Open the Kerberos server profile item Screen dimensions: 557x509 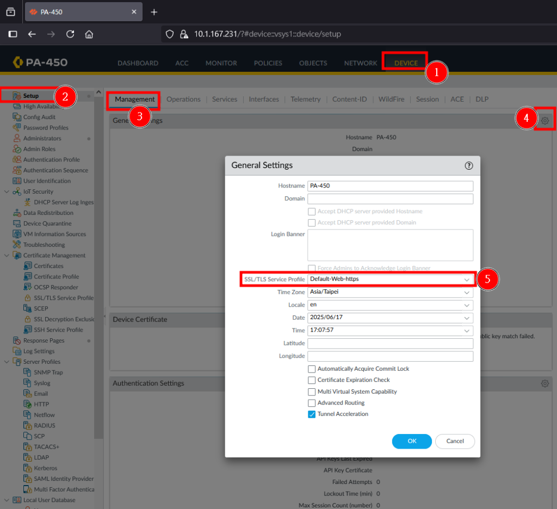tap(46, 468)
